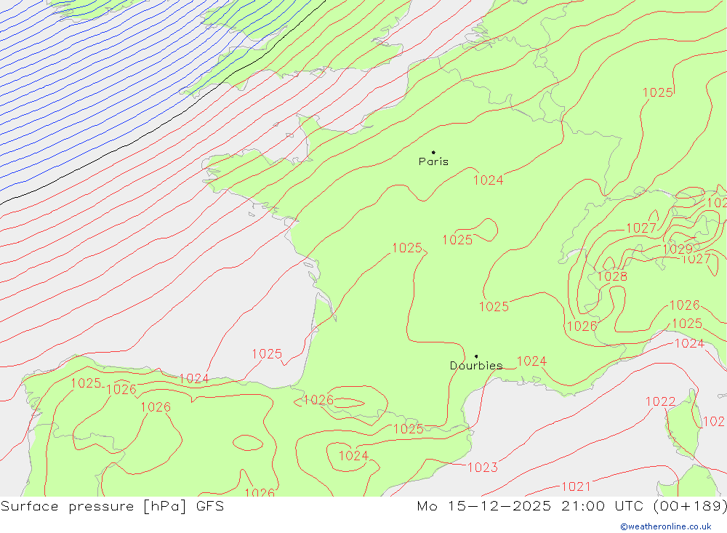The width and height of the screenshot is (727, 533).
Task: Click the 'Surface pressure [hPa] GFS' caption
Action: pyautogui.click(x=112, y=506)
